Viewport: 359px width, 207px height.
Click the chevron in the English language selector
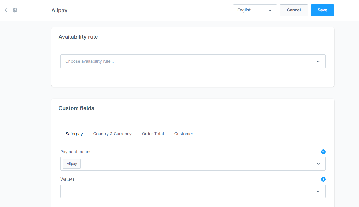pos(270,10)
